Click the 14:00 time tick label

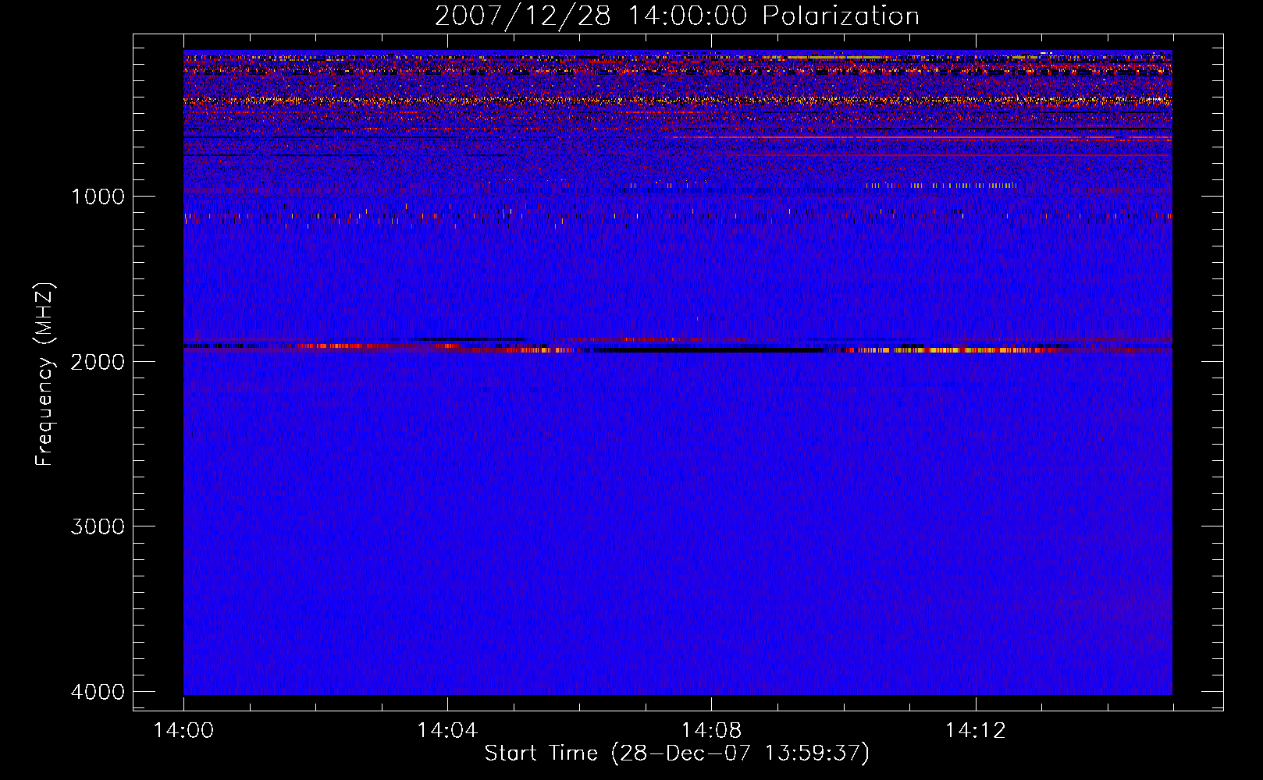click(183, 731)
